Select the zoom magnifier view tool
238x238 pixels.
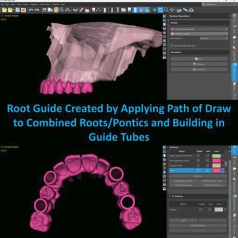[x=166, y=10]
